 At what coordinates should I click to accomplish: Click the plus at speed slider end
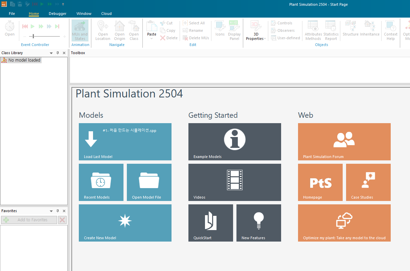coord(65,36)
